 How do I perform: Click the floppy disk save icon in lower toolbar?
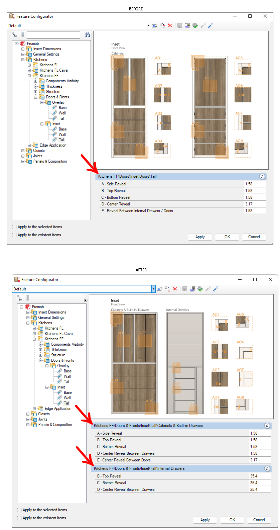tap(184, 289)
